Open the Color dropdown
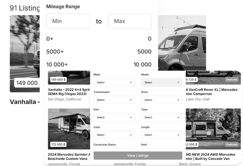Image resolution: width=243 pixels, height=166 pixels. point(114,135)
